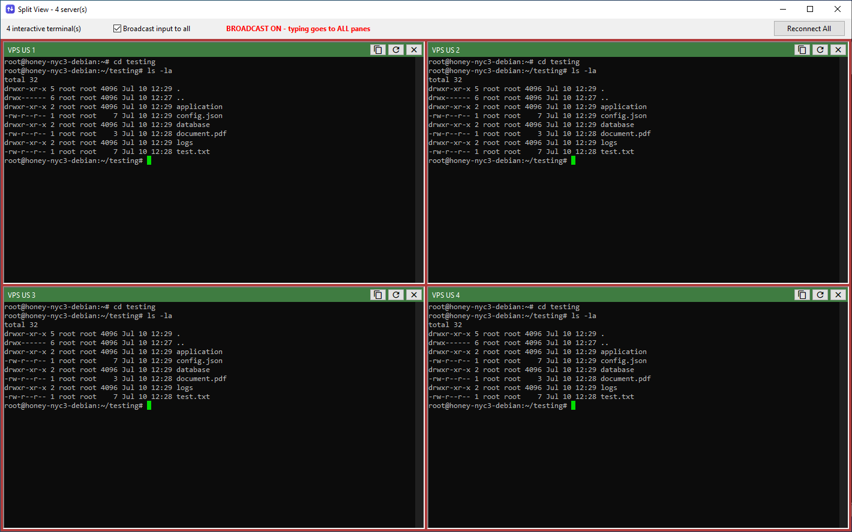Close the VPS US 1 pane
The image size is (852, 532).
414,50
